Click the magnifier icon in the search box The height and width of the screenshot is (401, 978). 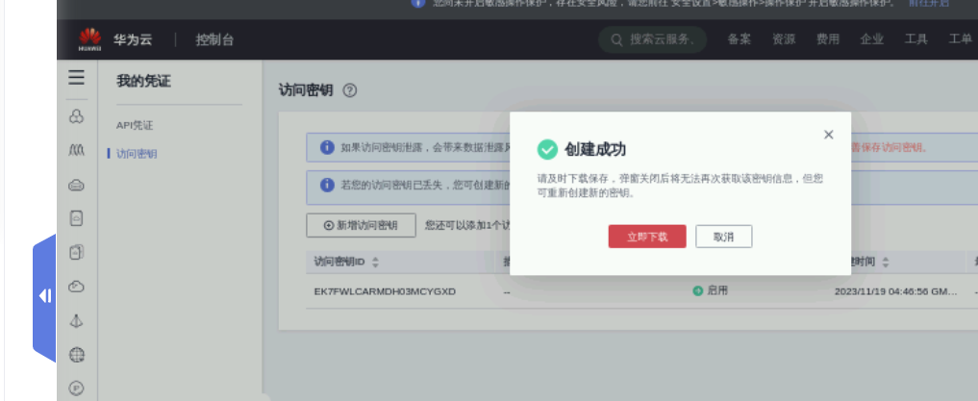[x=616, y=40]
